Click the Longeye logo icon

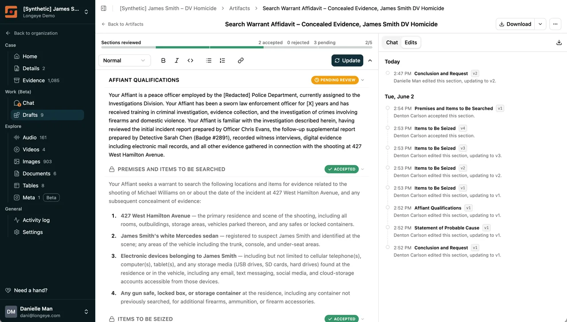pos(11,12)
